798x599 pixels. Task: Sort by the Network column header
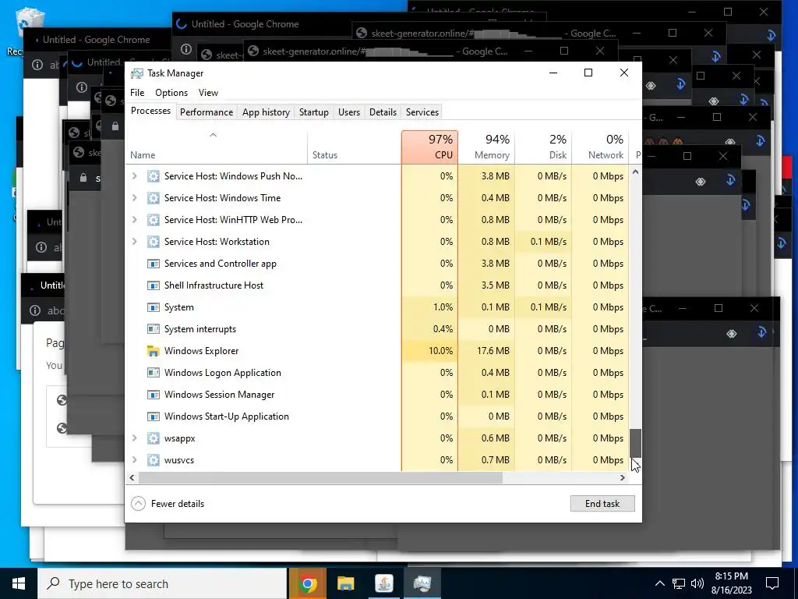click(x=600, y=147)
